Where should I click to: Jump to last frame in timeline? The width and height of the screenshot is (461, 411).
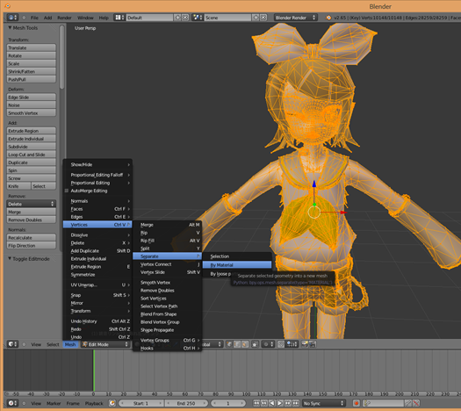pos(295,403)
